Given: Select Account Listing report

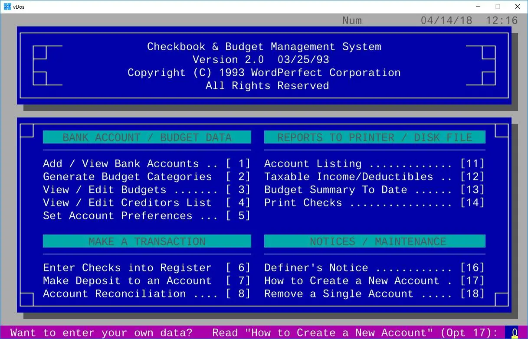Looking at the screenshot, I should [374, 164].
